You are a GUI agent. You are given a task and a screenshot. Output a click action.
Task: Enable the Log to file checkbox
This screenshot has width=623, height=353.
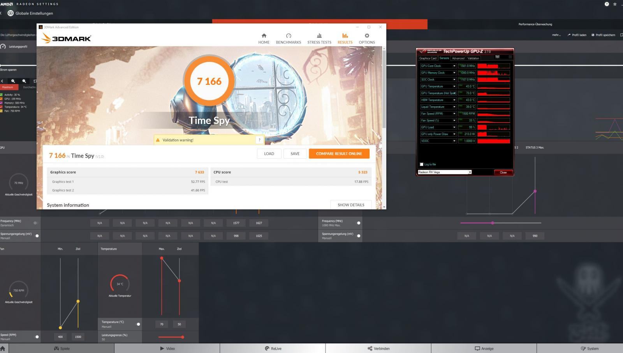pyautogui.click(x=421, y=164)
